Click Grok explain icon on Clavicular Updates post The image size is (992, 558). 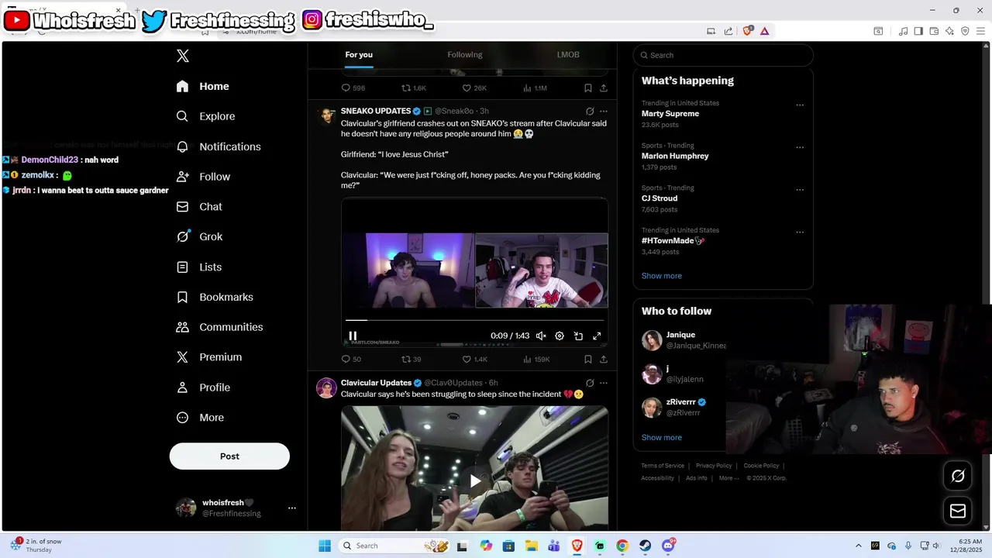(590, 383)
